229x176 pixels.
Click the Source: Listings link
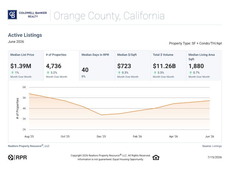point(212,146)
